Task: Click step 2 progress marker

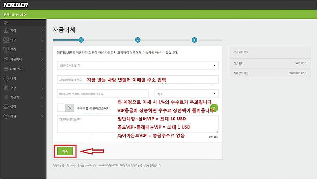Action: (138, 40)
